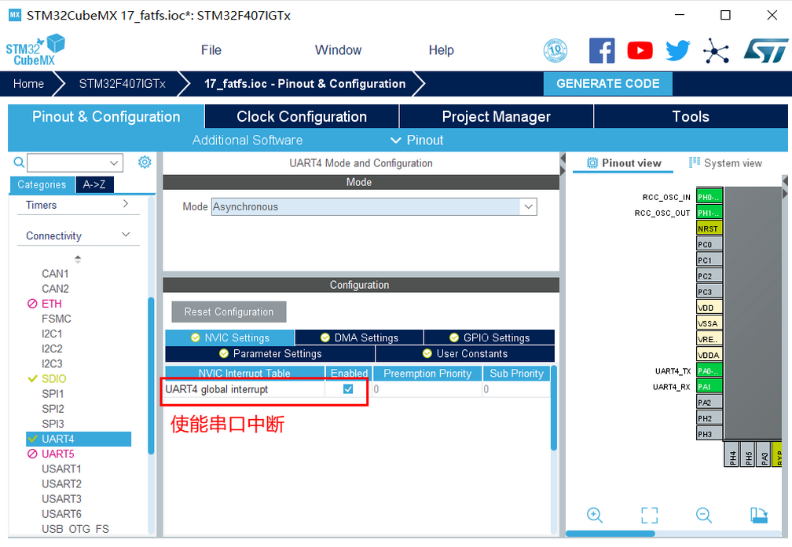The width and height of the screenshot is (792, 547).
Task: Open the DMA Settings tab
Action: (x=359, y=337)
